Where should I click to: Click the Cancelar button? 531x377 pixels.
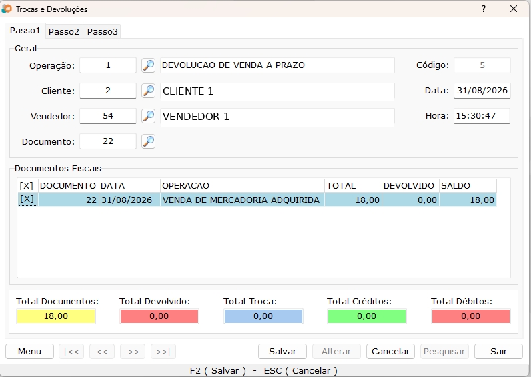point(390,351)
